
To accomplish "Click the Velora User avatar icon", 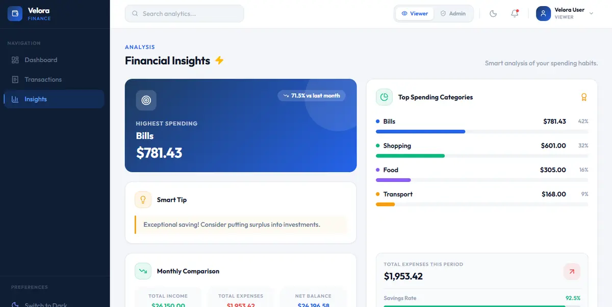I will [x=543, y=14].
